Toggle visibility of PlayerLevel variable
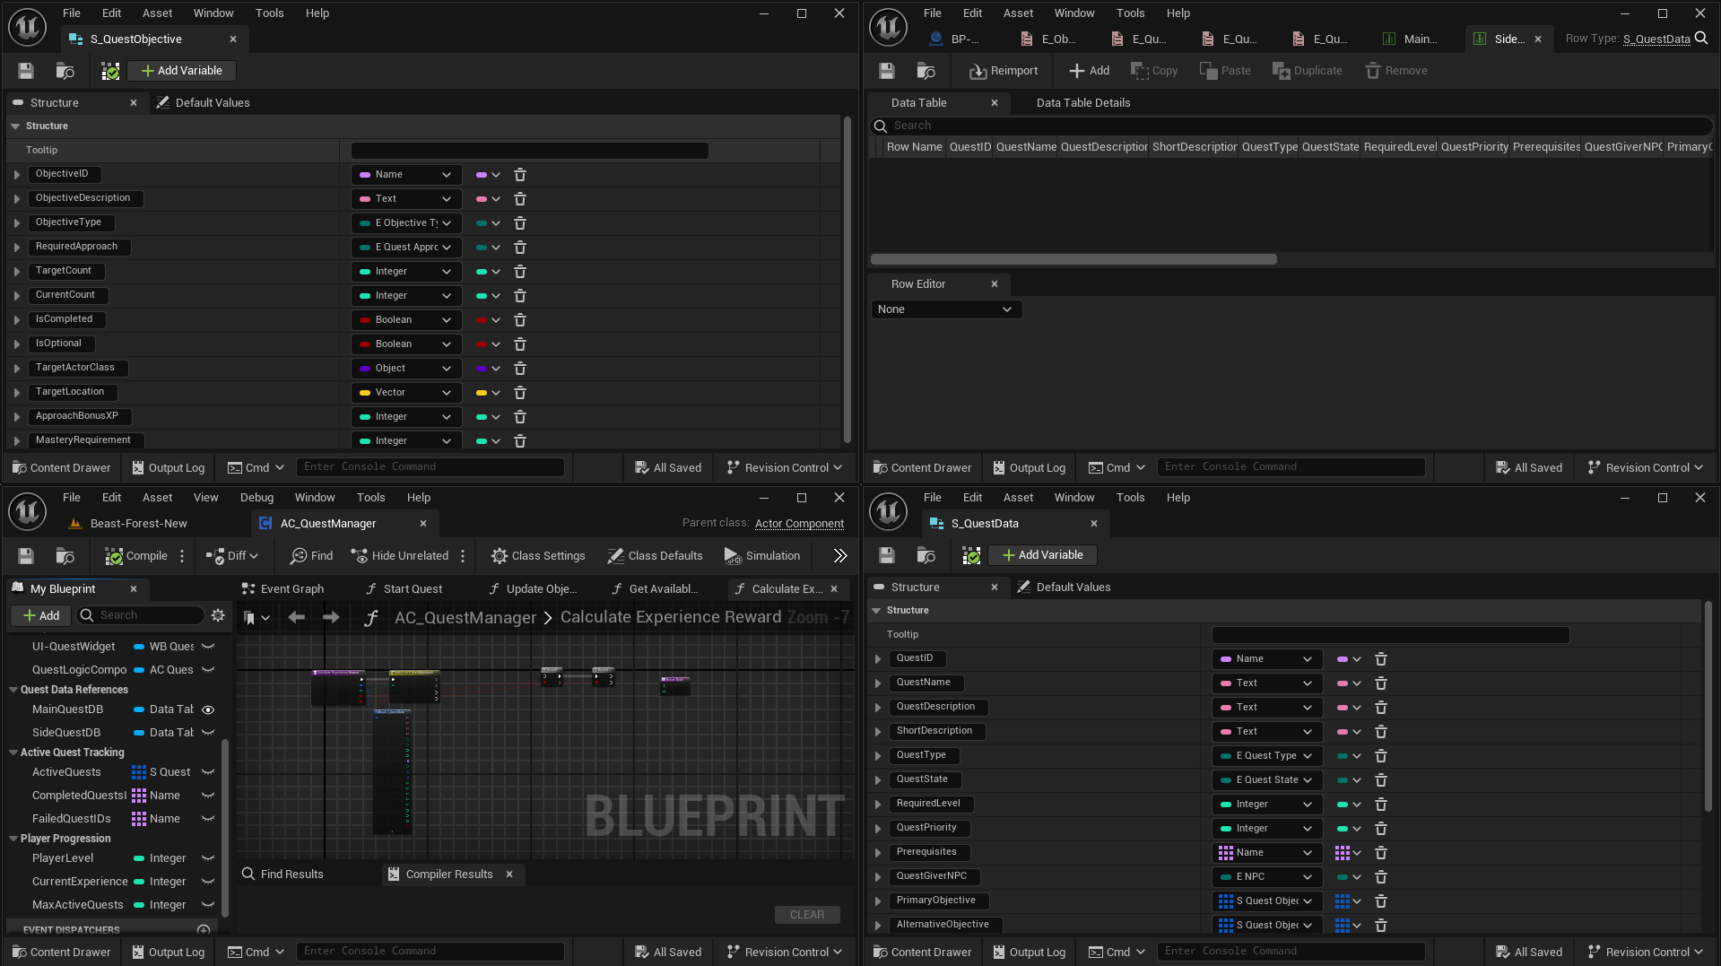Image resolution: width=1721 pixels, height=966 pixels. 208,858
